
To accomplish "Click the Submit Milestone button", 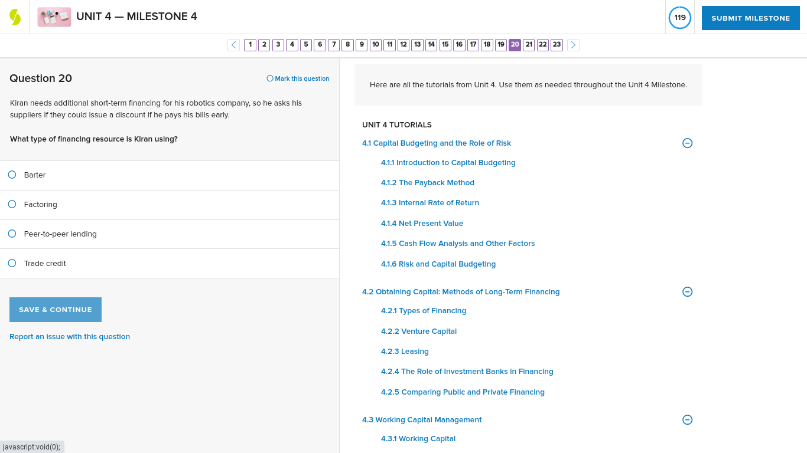I will click(x=750, y=18).
